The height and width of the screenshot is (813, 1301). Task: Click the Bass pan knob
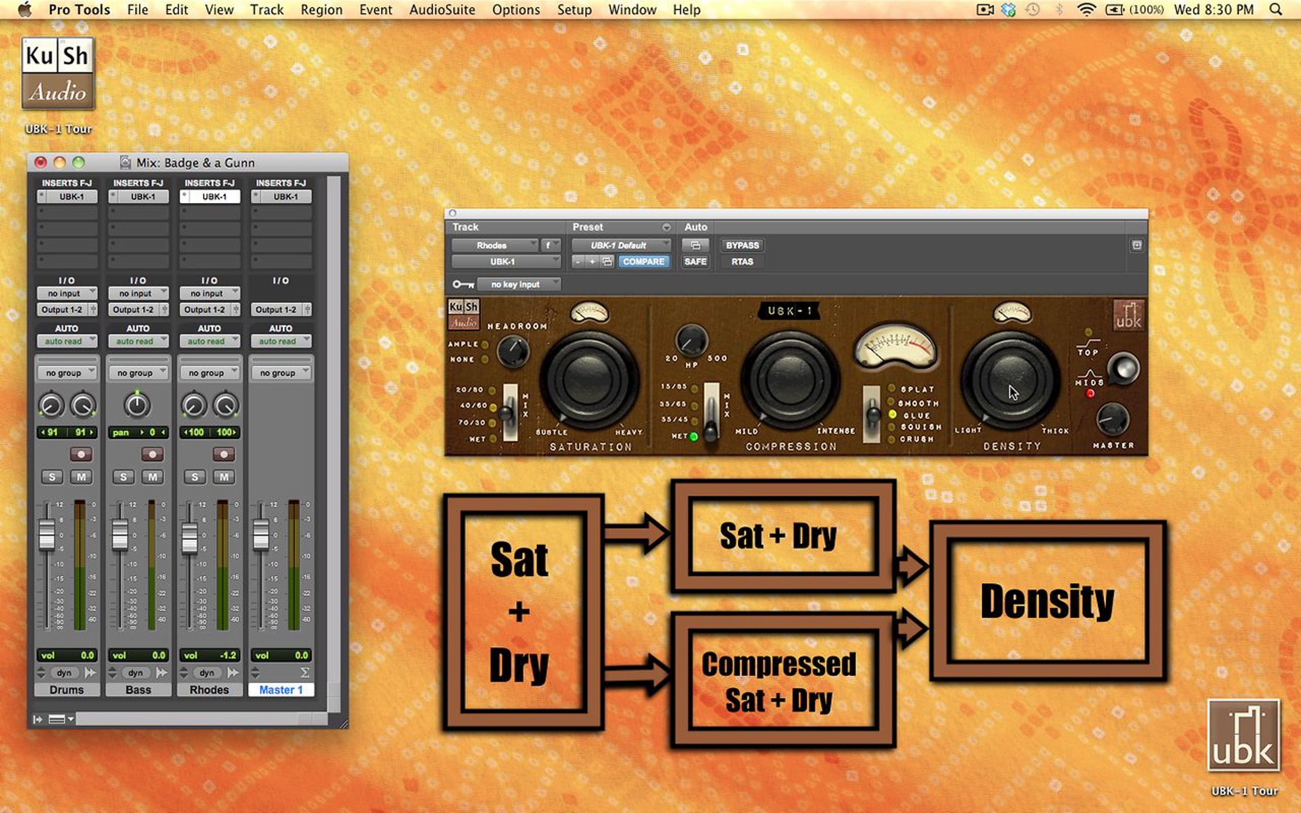[137, 405]
